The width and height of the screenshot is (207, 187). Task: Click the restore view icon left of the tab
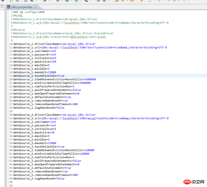pyautogui.click(x=2, y=6)
